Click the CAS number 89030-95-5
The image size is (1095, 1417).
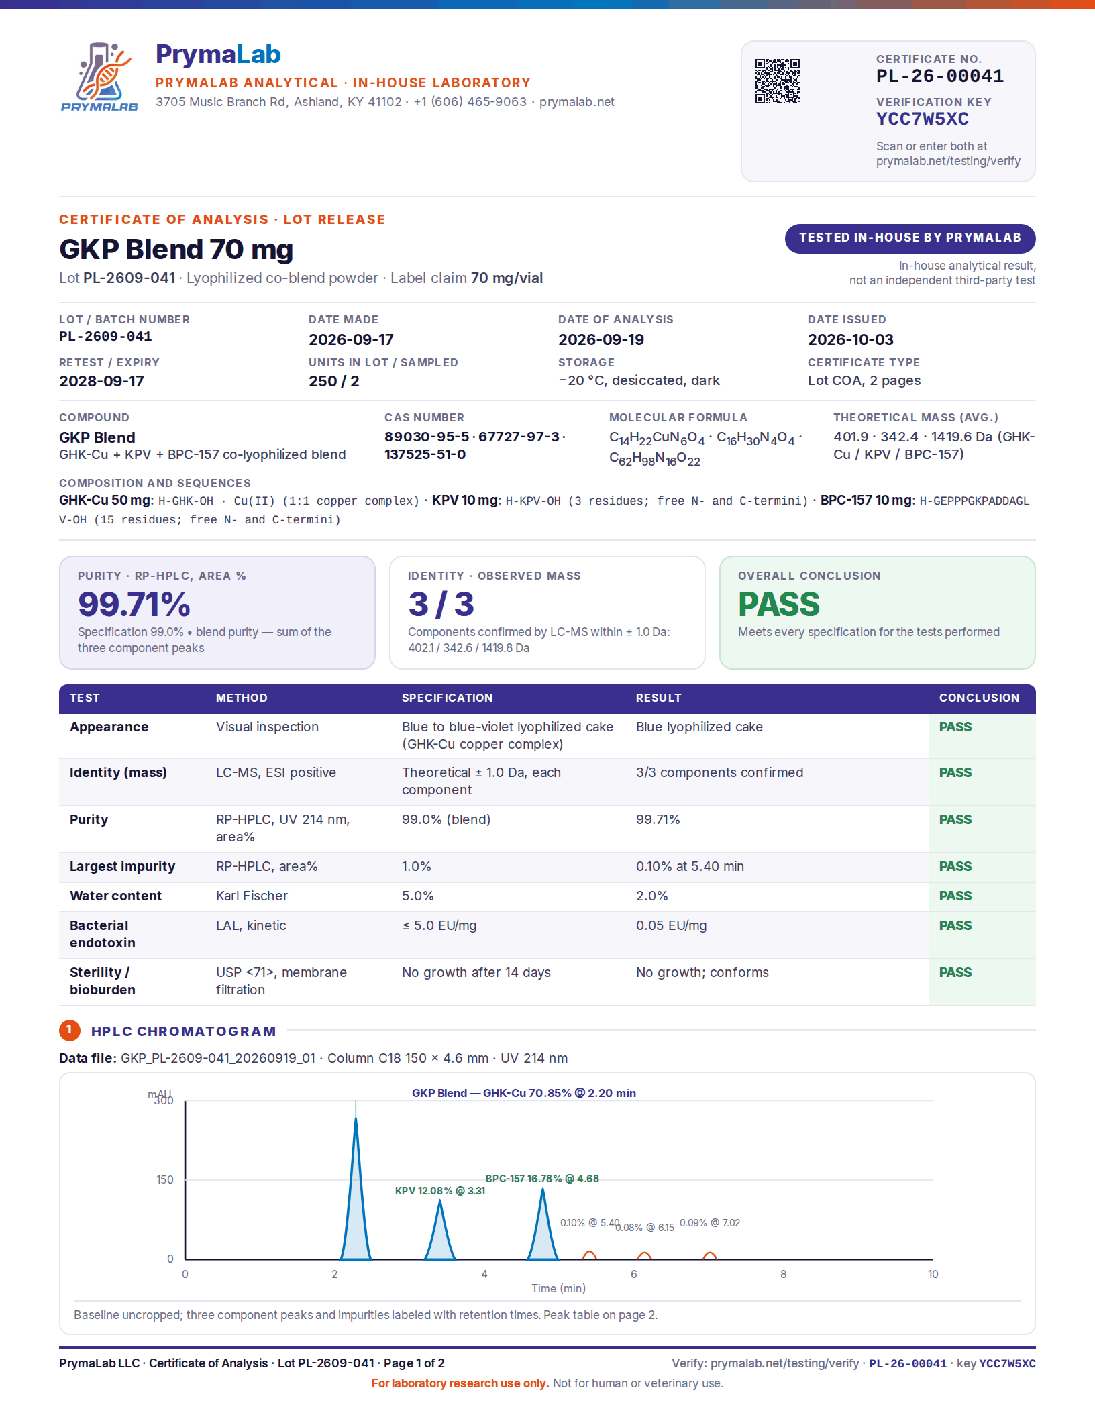[x=427, y=437]
